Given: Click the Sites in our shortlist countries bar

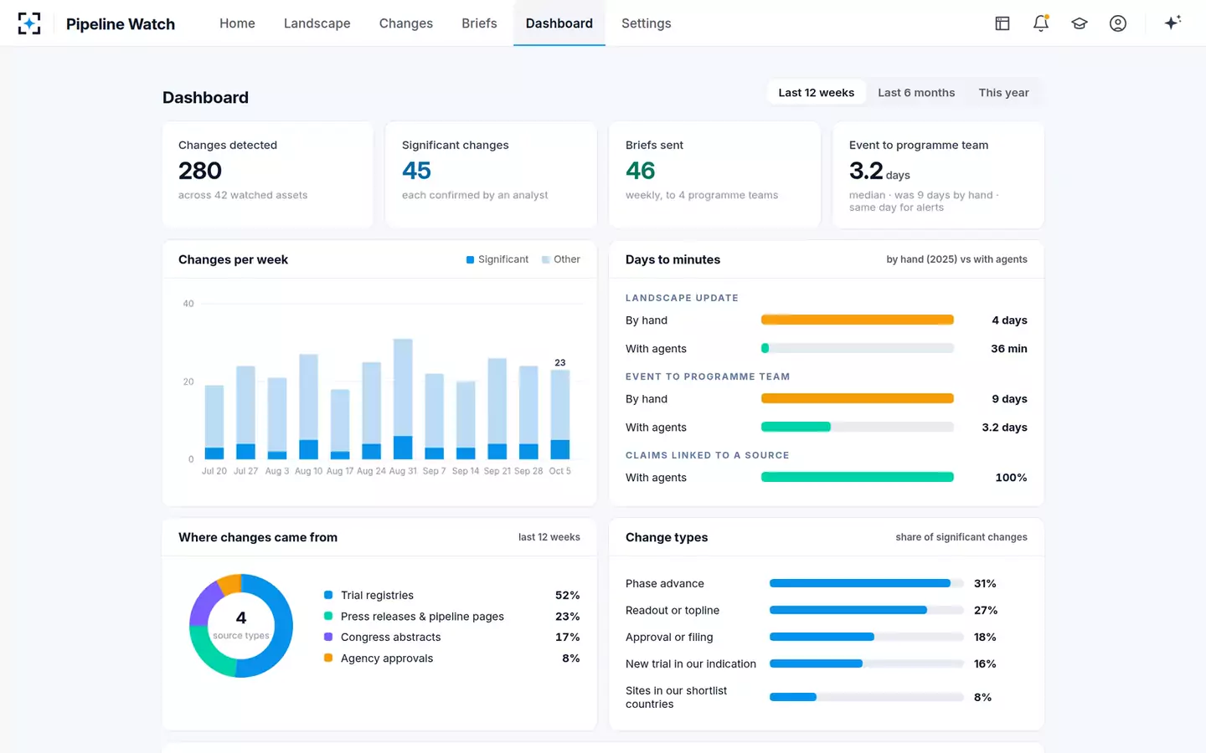Looking at the screenshot, I should pos(867,697).
